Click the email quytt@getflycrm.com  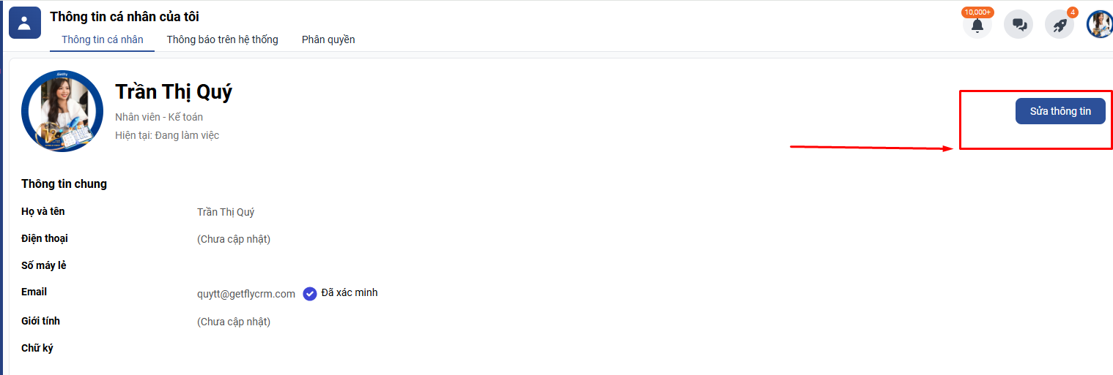click(246, 294)
